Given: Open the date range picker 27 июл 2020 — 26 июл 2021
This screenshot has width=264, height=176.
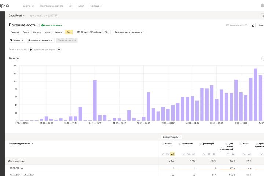Looking at the screenshot, I should [x=93, y=32].
